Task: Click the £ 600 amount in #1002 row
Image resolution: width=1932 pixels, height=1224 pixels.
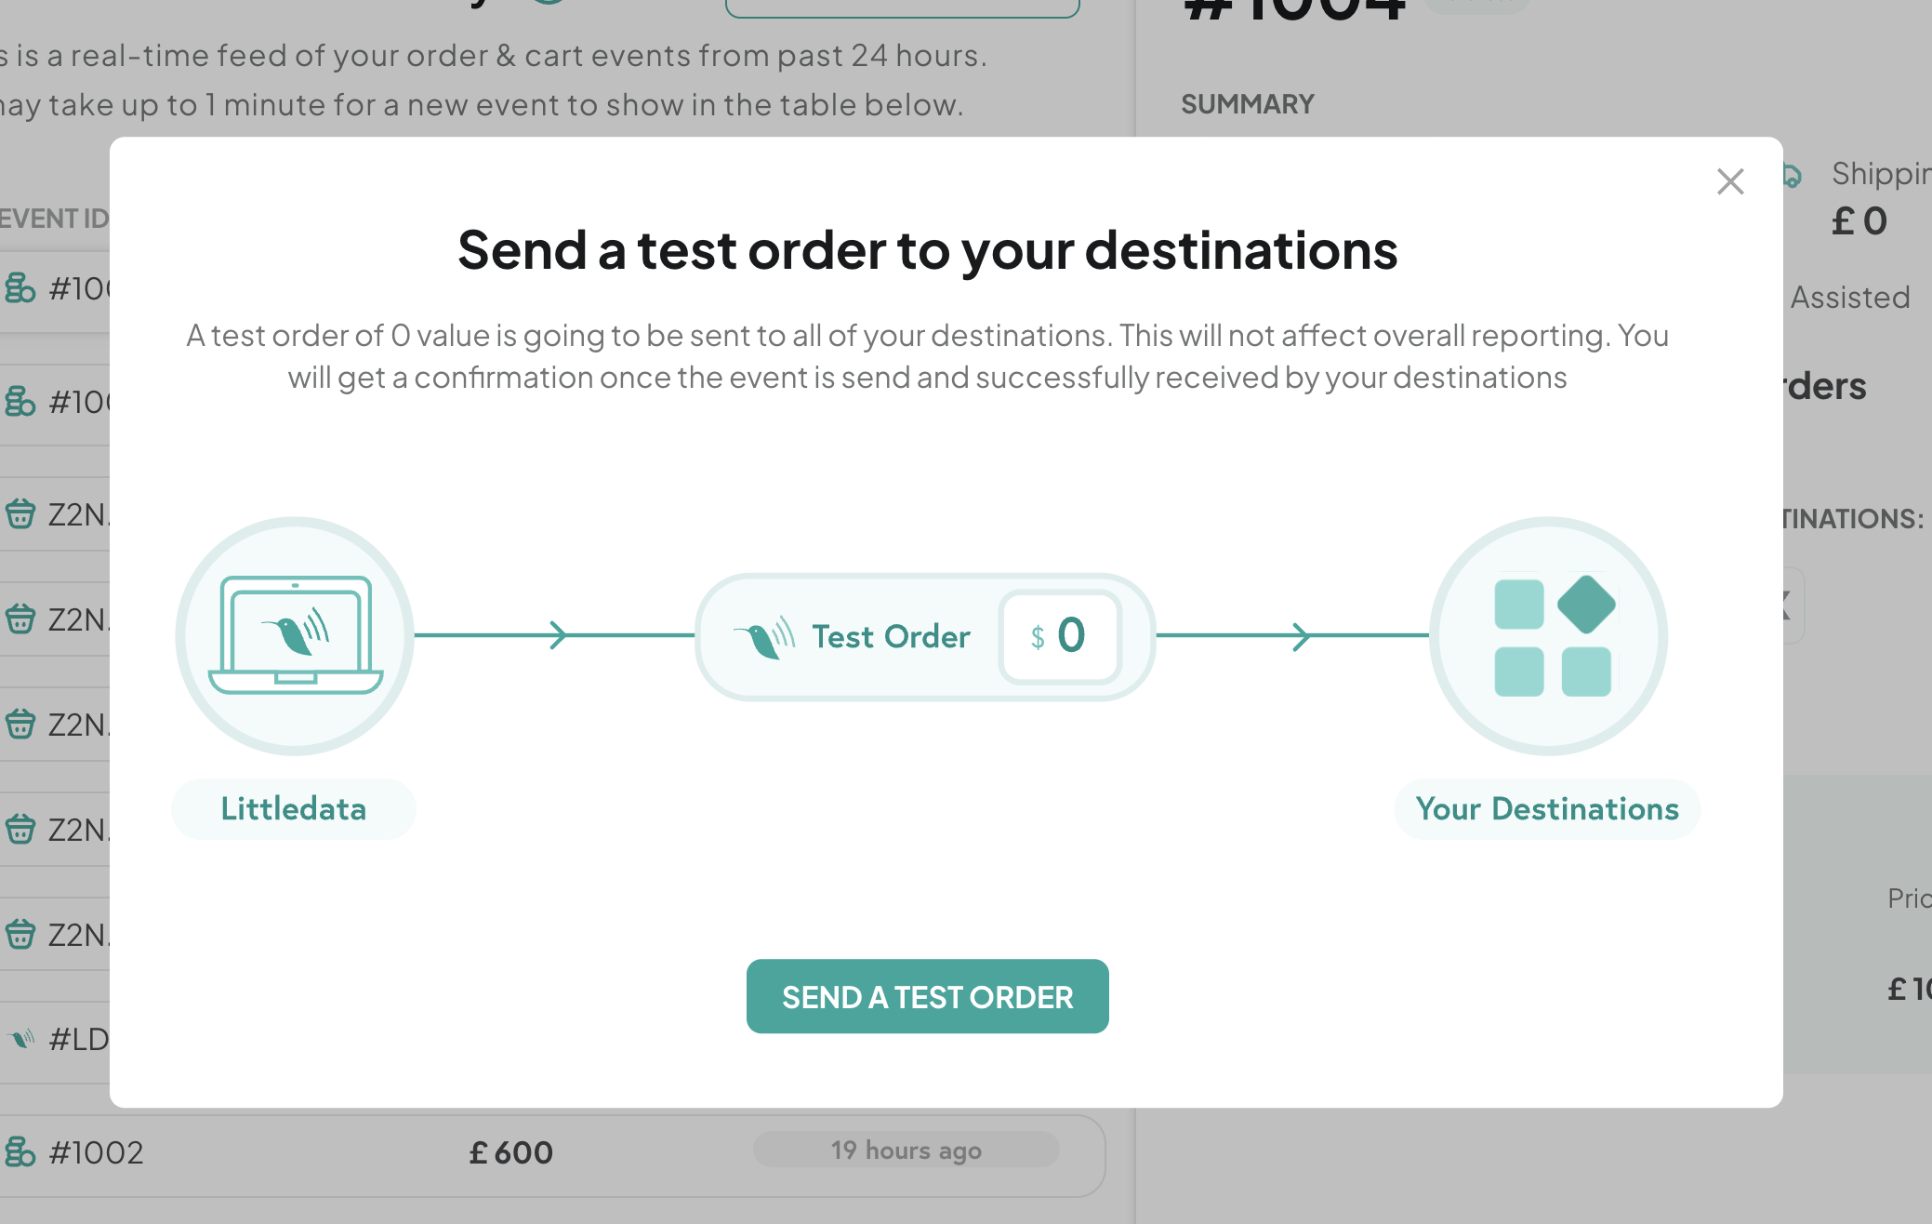Action: click(510, 1152)
